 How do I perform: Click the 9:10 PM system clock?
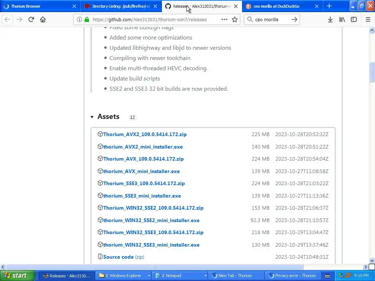point(361,276)
